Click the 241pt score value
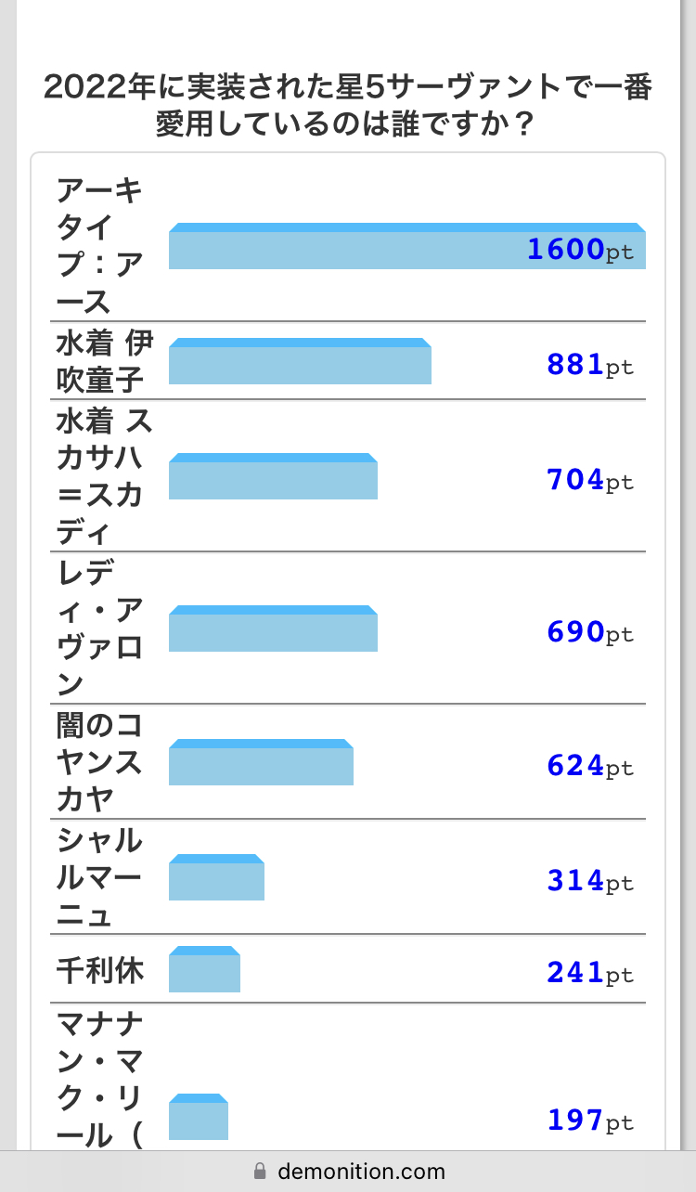Image resolution: width=696 pixels, height=1192 pixels. click(590, 973)
